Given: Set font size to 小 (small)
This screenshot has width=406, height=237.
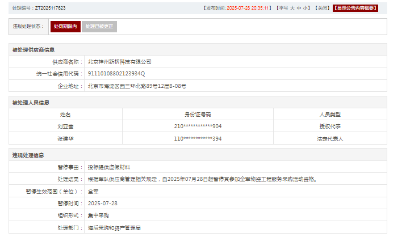Looking at the screenshot, I should pyautogui.click(x=306, y=9).
